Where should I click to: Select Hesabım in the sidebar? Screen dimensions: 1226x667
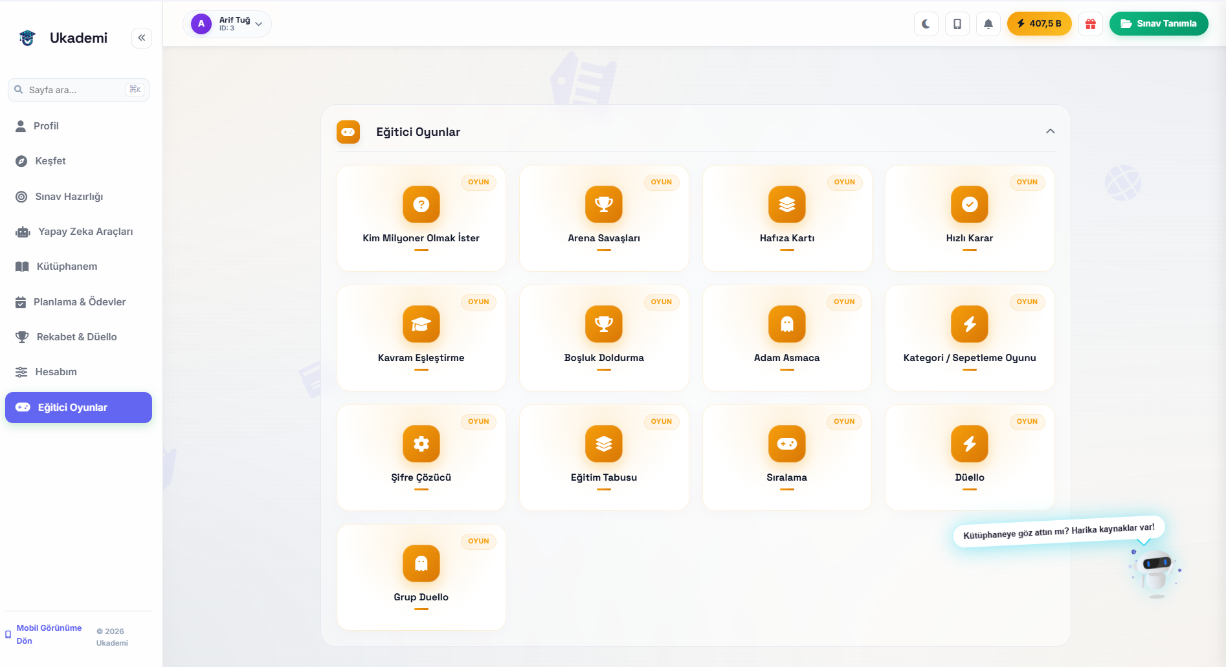pyautogui.click(x=78, y=372)
